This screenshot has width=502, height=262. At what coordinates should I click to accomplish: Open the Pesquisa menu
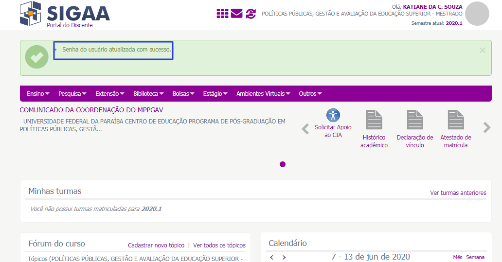click(72, 94)
